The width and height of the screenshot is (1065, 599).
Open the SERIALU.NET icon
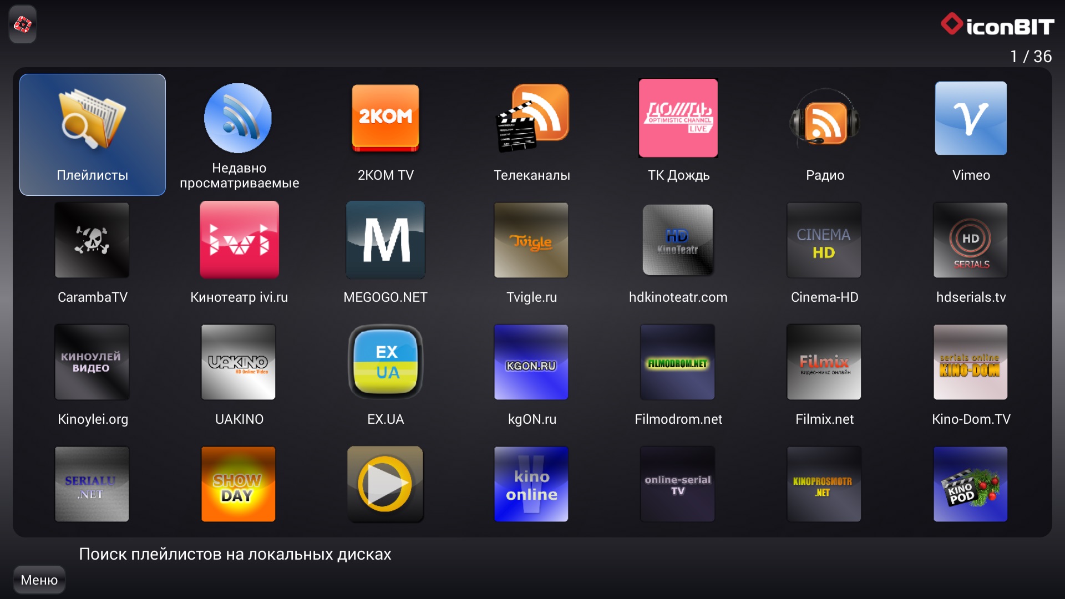click(x=92, y=484)
